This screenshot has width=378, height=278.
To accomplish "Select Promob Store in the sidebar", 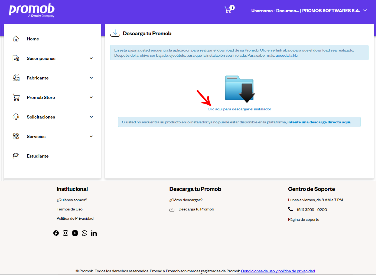I will point(41,98).
